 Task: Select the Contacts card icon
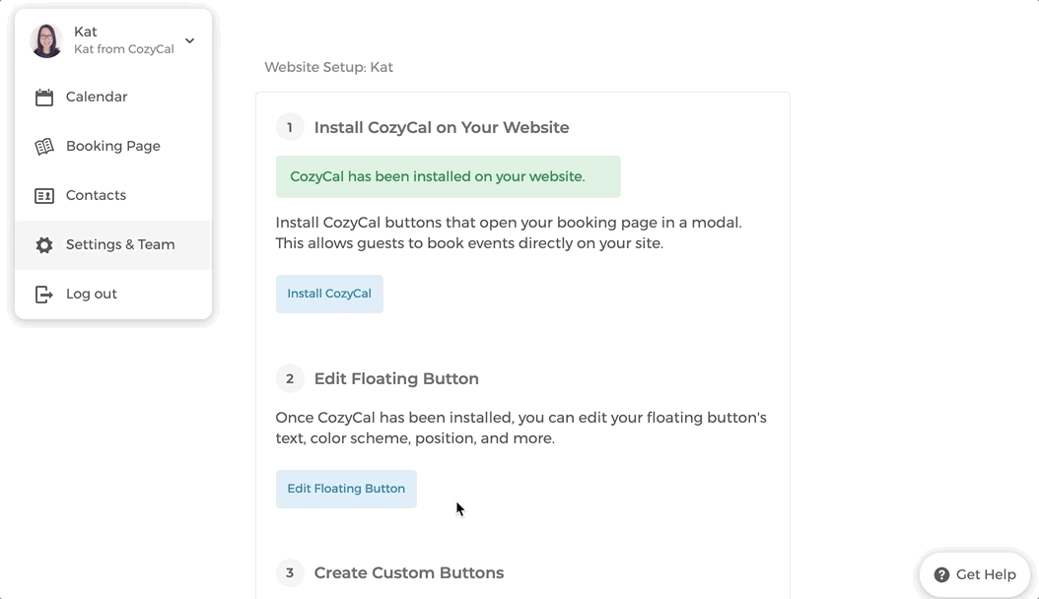pyautogui.click(x=44, y=196)
